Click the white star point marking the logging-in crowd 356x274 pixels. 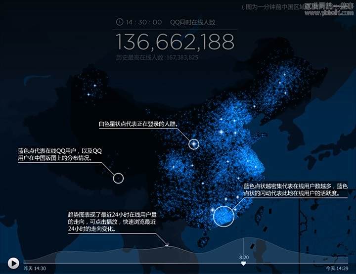tap(194, 144)
